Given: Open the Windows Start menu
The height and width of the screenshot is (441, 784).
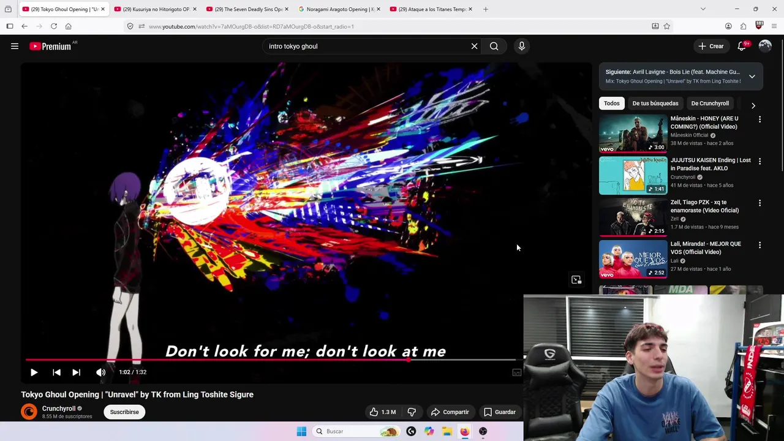Looking at the screenshot, I should [x=301, y=431].
